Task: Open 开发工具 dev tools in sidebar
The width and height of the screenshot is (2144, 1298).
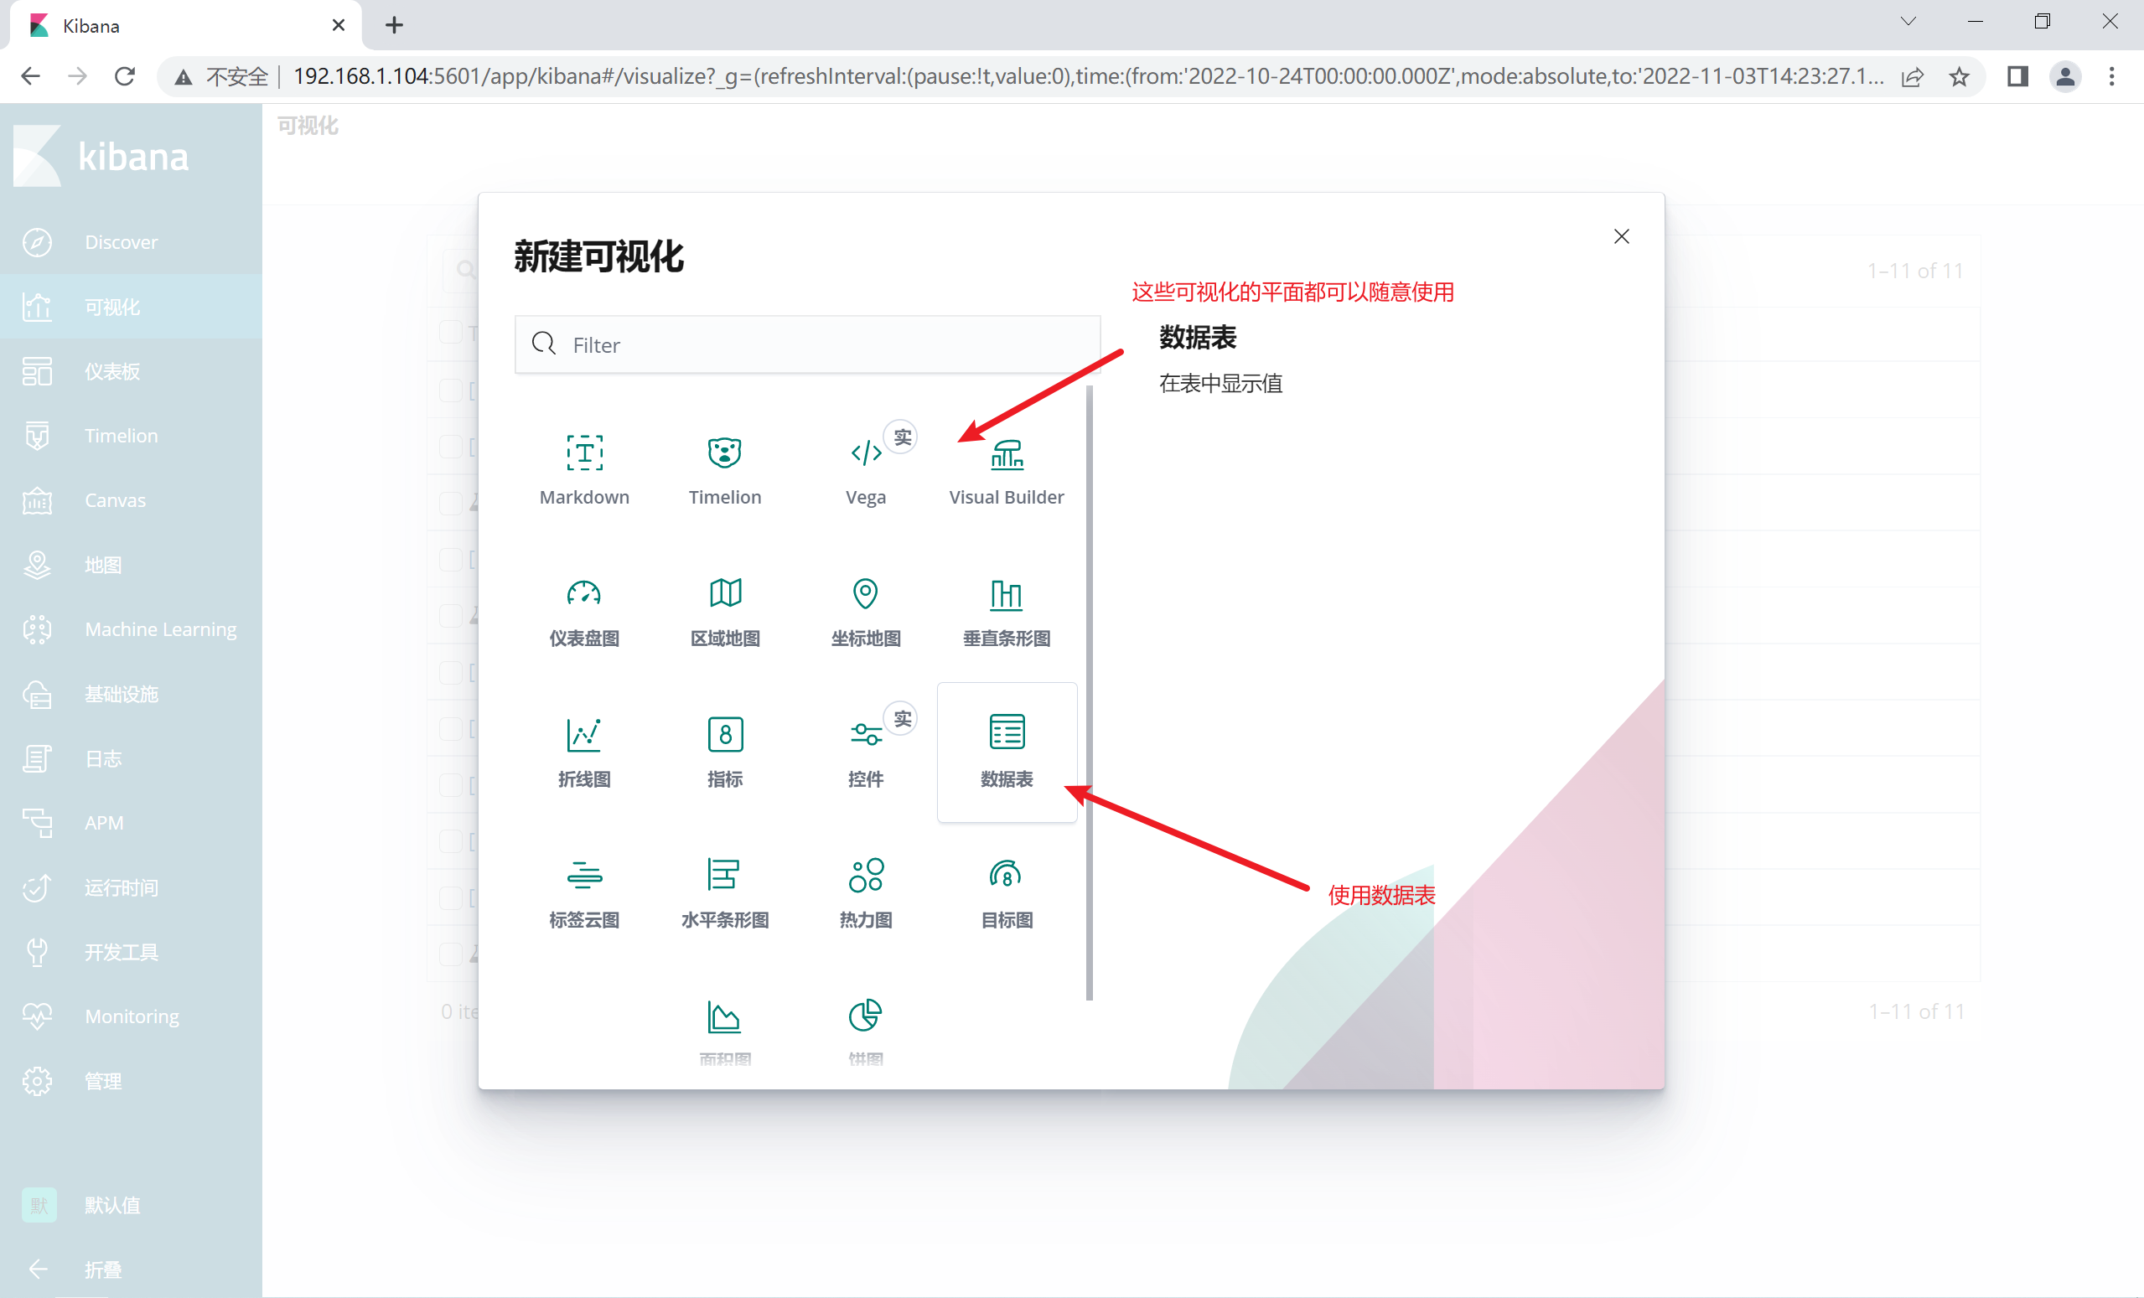Action: coord(131,952)
